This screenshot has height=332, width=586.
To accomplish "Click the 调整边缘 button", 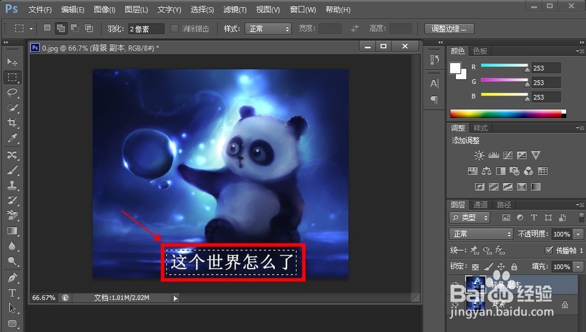I will coord(449,29).
